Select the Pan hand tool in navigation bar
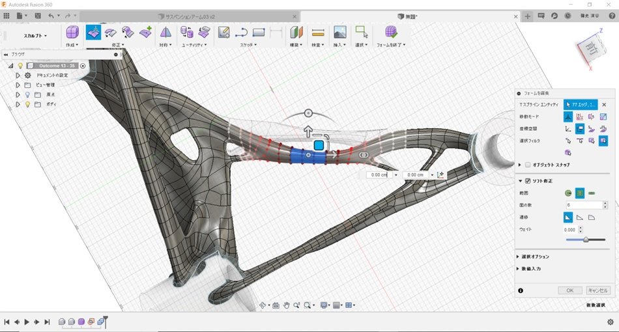This screenshot has width=619, height=332. [x=286, y=305]
